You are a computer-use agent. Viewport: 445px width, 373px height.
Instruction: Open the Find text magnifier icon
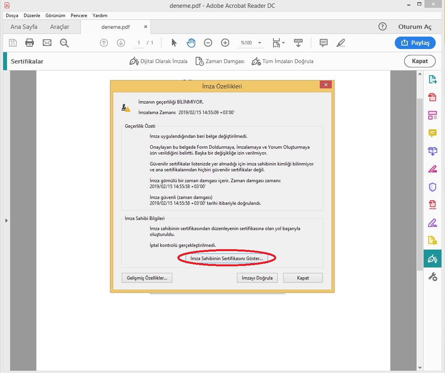(65, 43)
